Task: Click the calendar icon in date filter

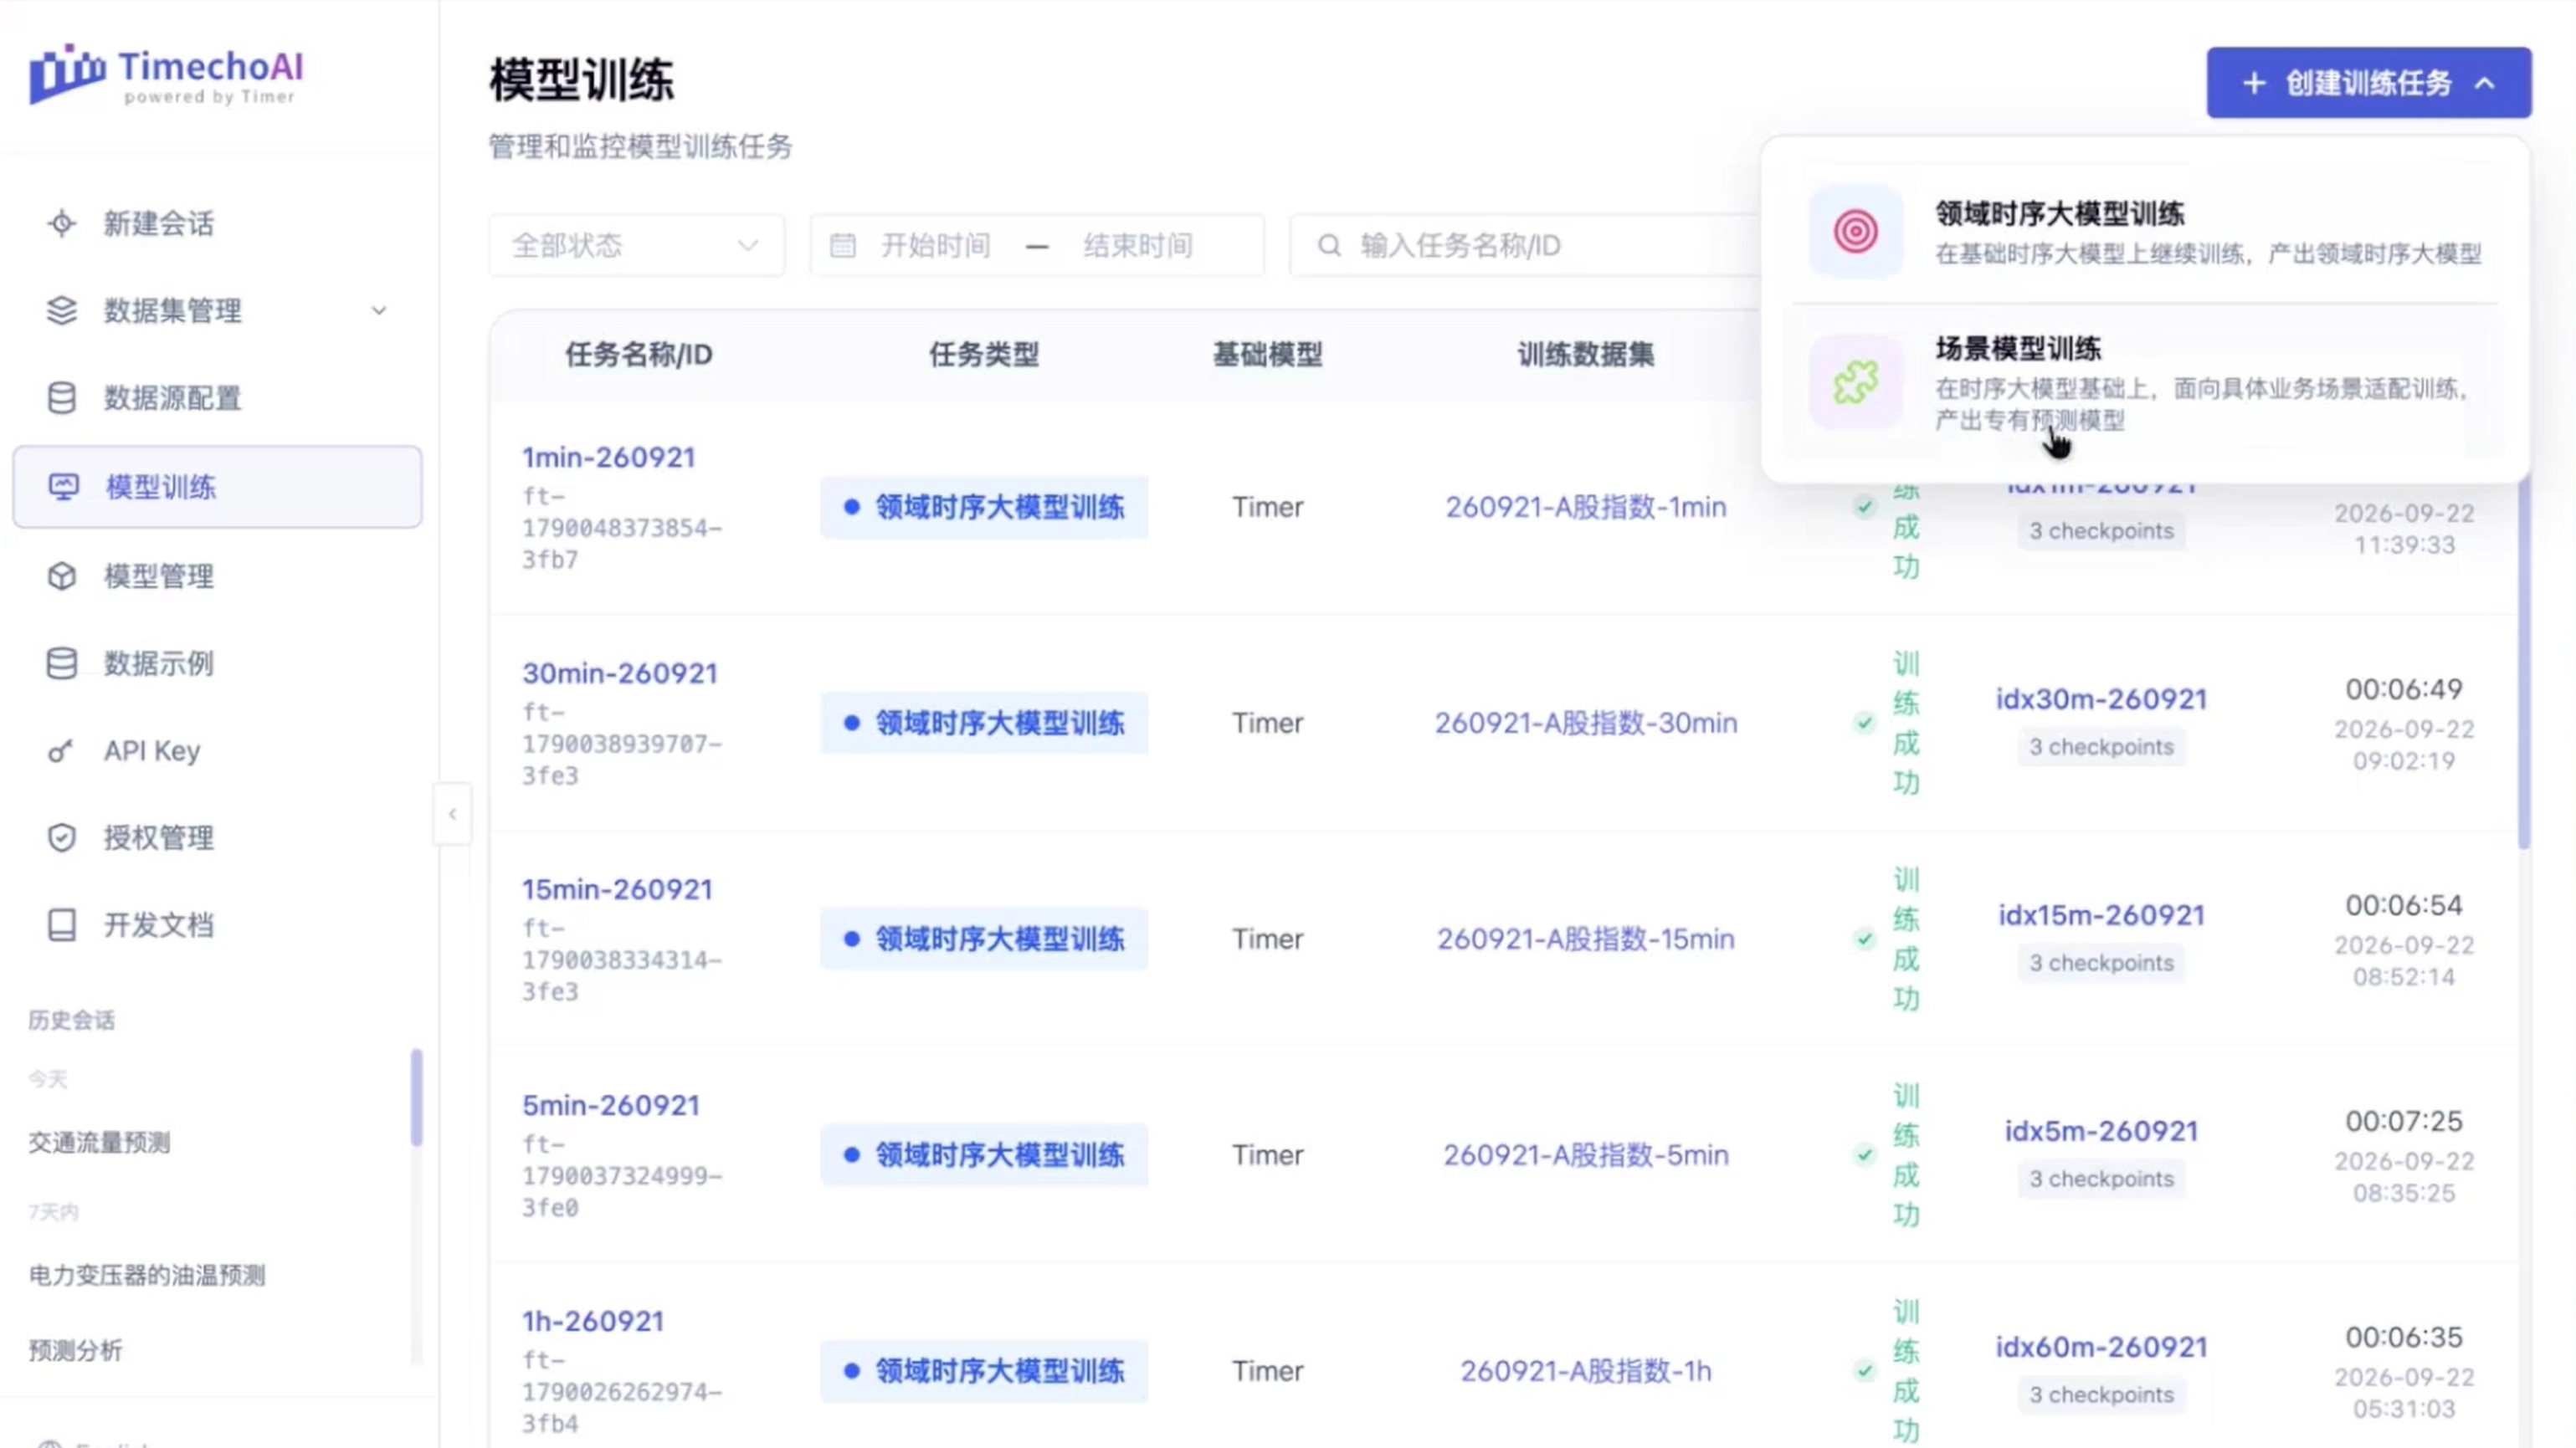Action: pos(843,245)
